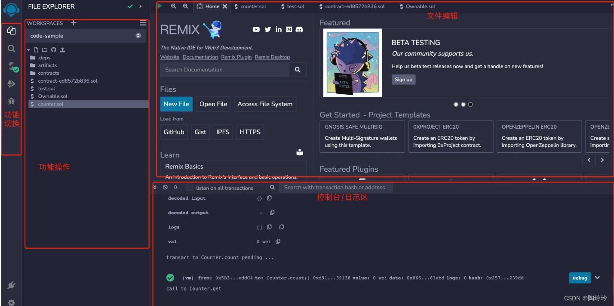614x306 pixels.
Task: Load from GitHub button
Action: pyautogui.click(x=174, y=132)
